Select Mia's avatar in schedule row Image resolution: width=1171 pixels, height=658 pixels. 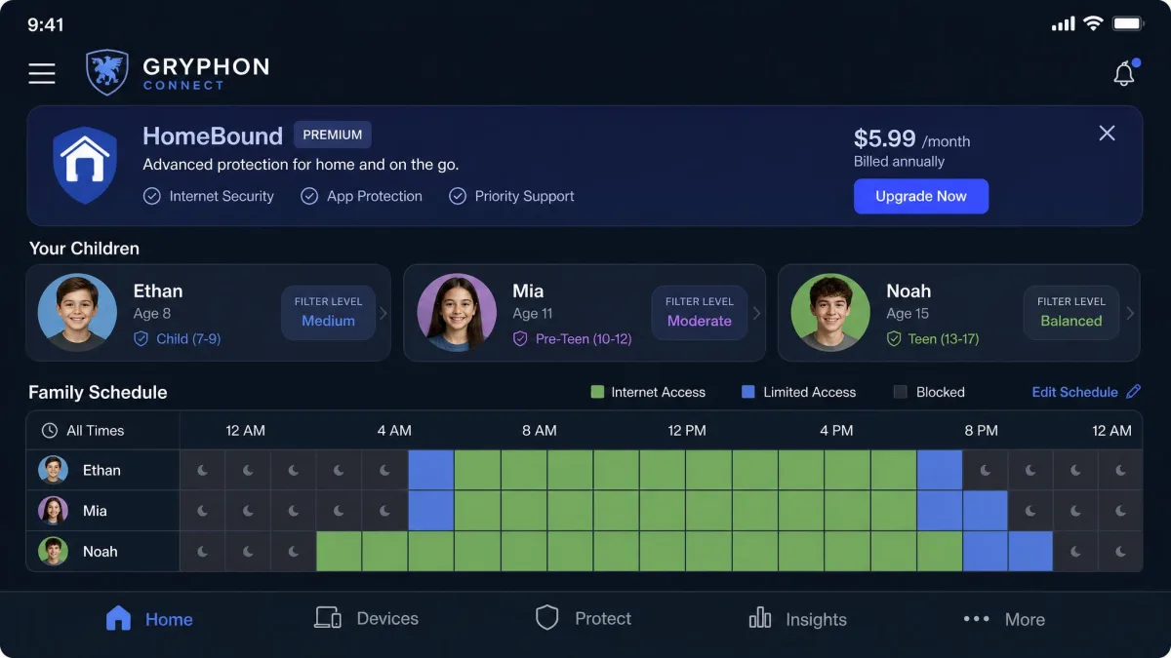coord(53,511)
